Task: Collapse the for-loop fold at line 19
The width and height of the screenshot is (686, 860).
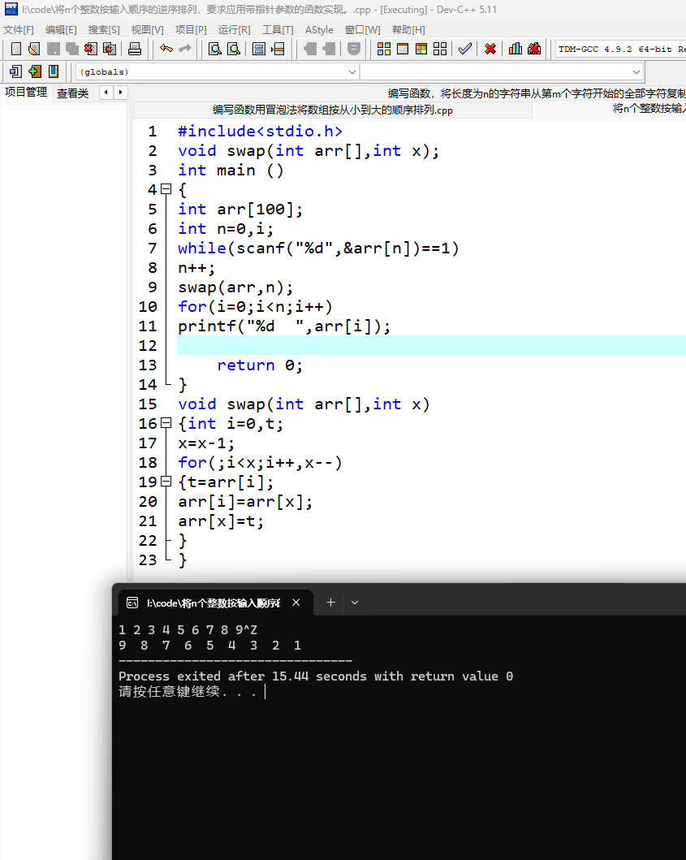Action: (x=166, y=482)
